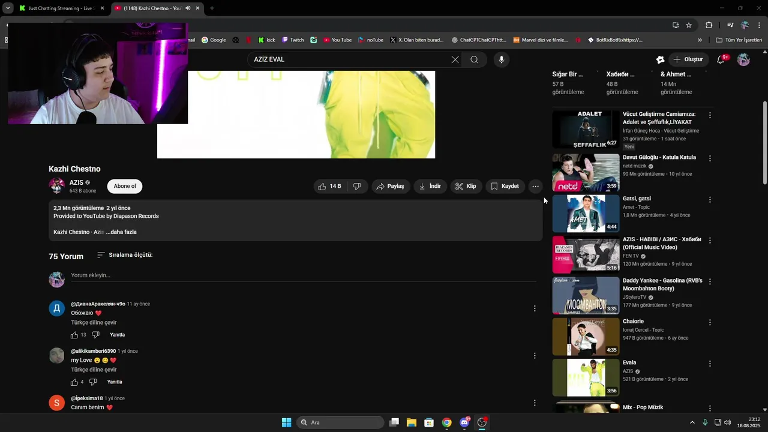Viewport: 768px width, 432px height.
Task: Open more actions menu beside Kaydet
Action: click(535, 187)
